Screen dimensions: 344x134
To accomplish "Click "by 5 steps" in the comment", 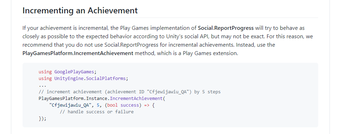I will click(207, 92).
